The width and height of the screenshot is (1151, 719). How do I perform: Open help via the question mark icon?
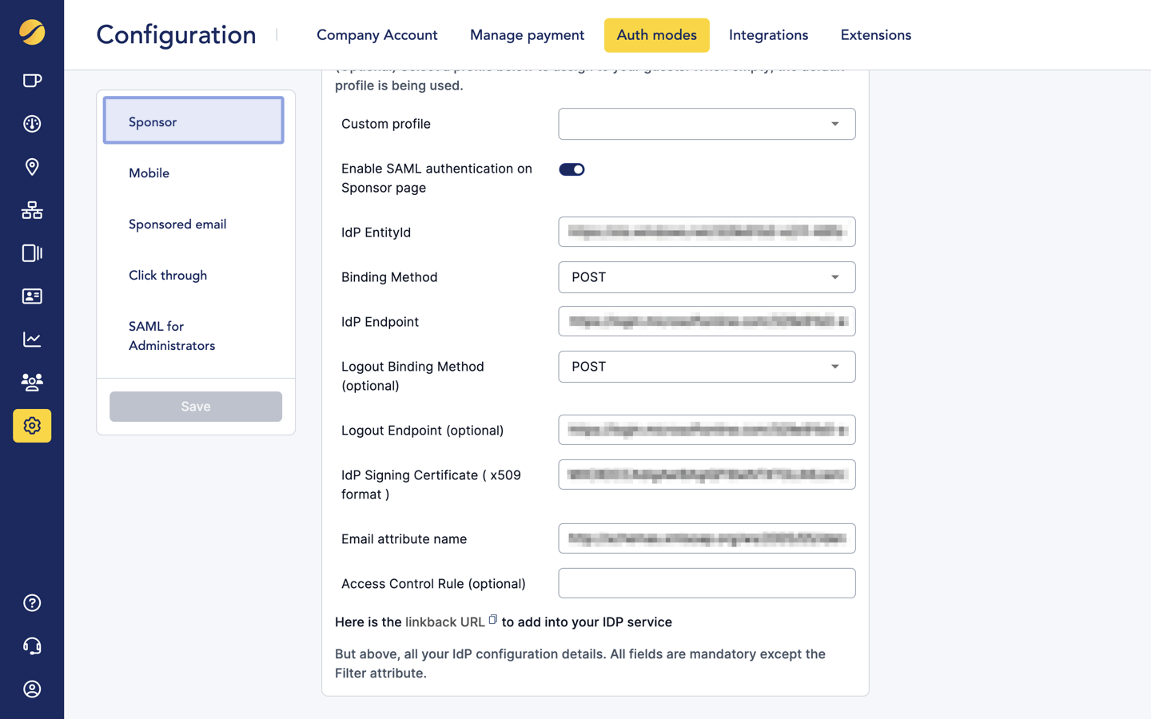pos(32,602)
